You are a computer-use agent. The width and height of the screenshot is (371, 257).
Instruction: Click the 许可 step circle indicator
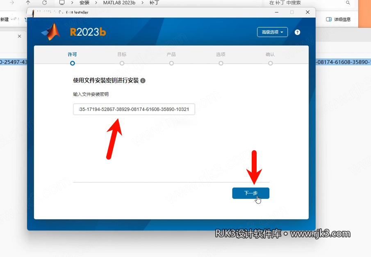73,63
